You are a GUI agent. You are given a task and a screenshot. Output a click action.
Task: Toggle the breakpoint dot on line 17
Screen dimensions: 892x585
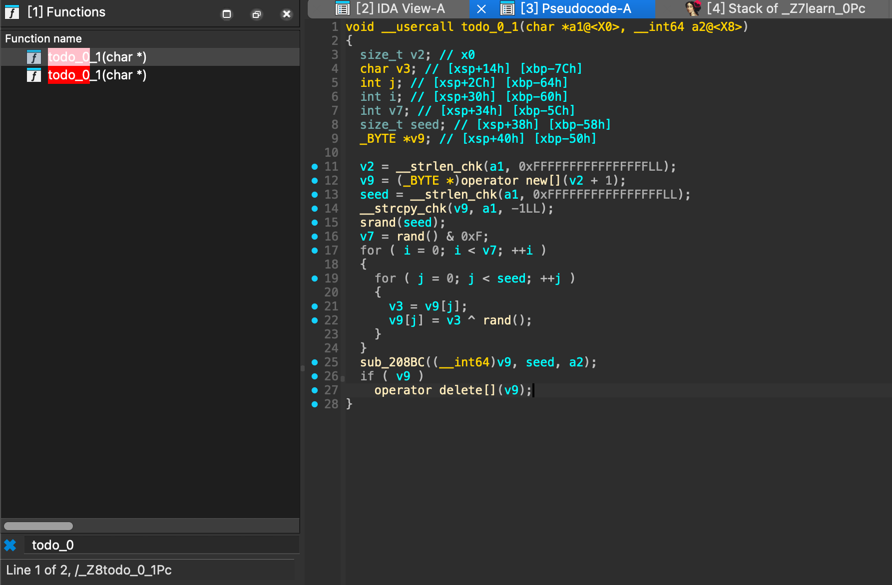(315, 251)
